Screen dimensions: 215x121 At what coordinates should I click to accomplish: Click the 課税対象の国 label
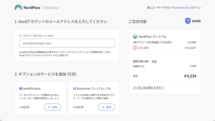click(x=142, y=62)
